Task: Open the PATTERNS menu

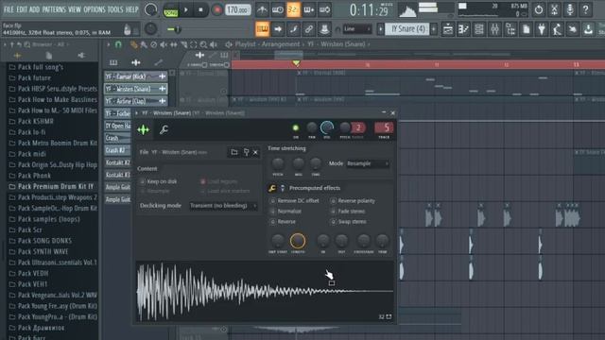Action: (x=54, y=9)
